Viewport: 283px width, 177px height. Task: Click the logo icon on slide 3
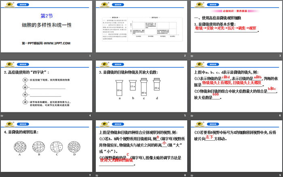coord(199,4)
